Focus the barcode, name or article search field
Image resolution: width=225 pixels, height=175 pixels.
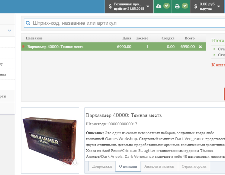pos(124,23)
